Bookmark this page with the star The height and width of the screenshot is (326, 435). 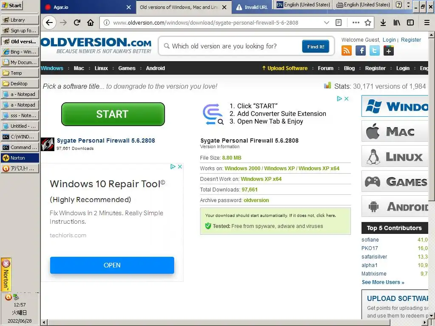(x=368, y=23)
